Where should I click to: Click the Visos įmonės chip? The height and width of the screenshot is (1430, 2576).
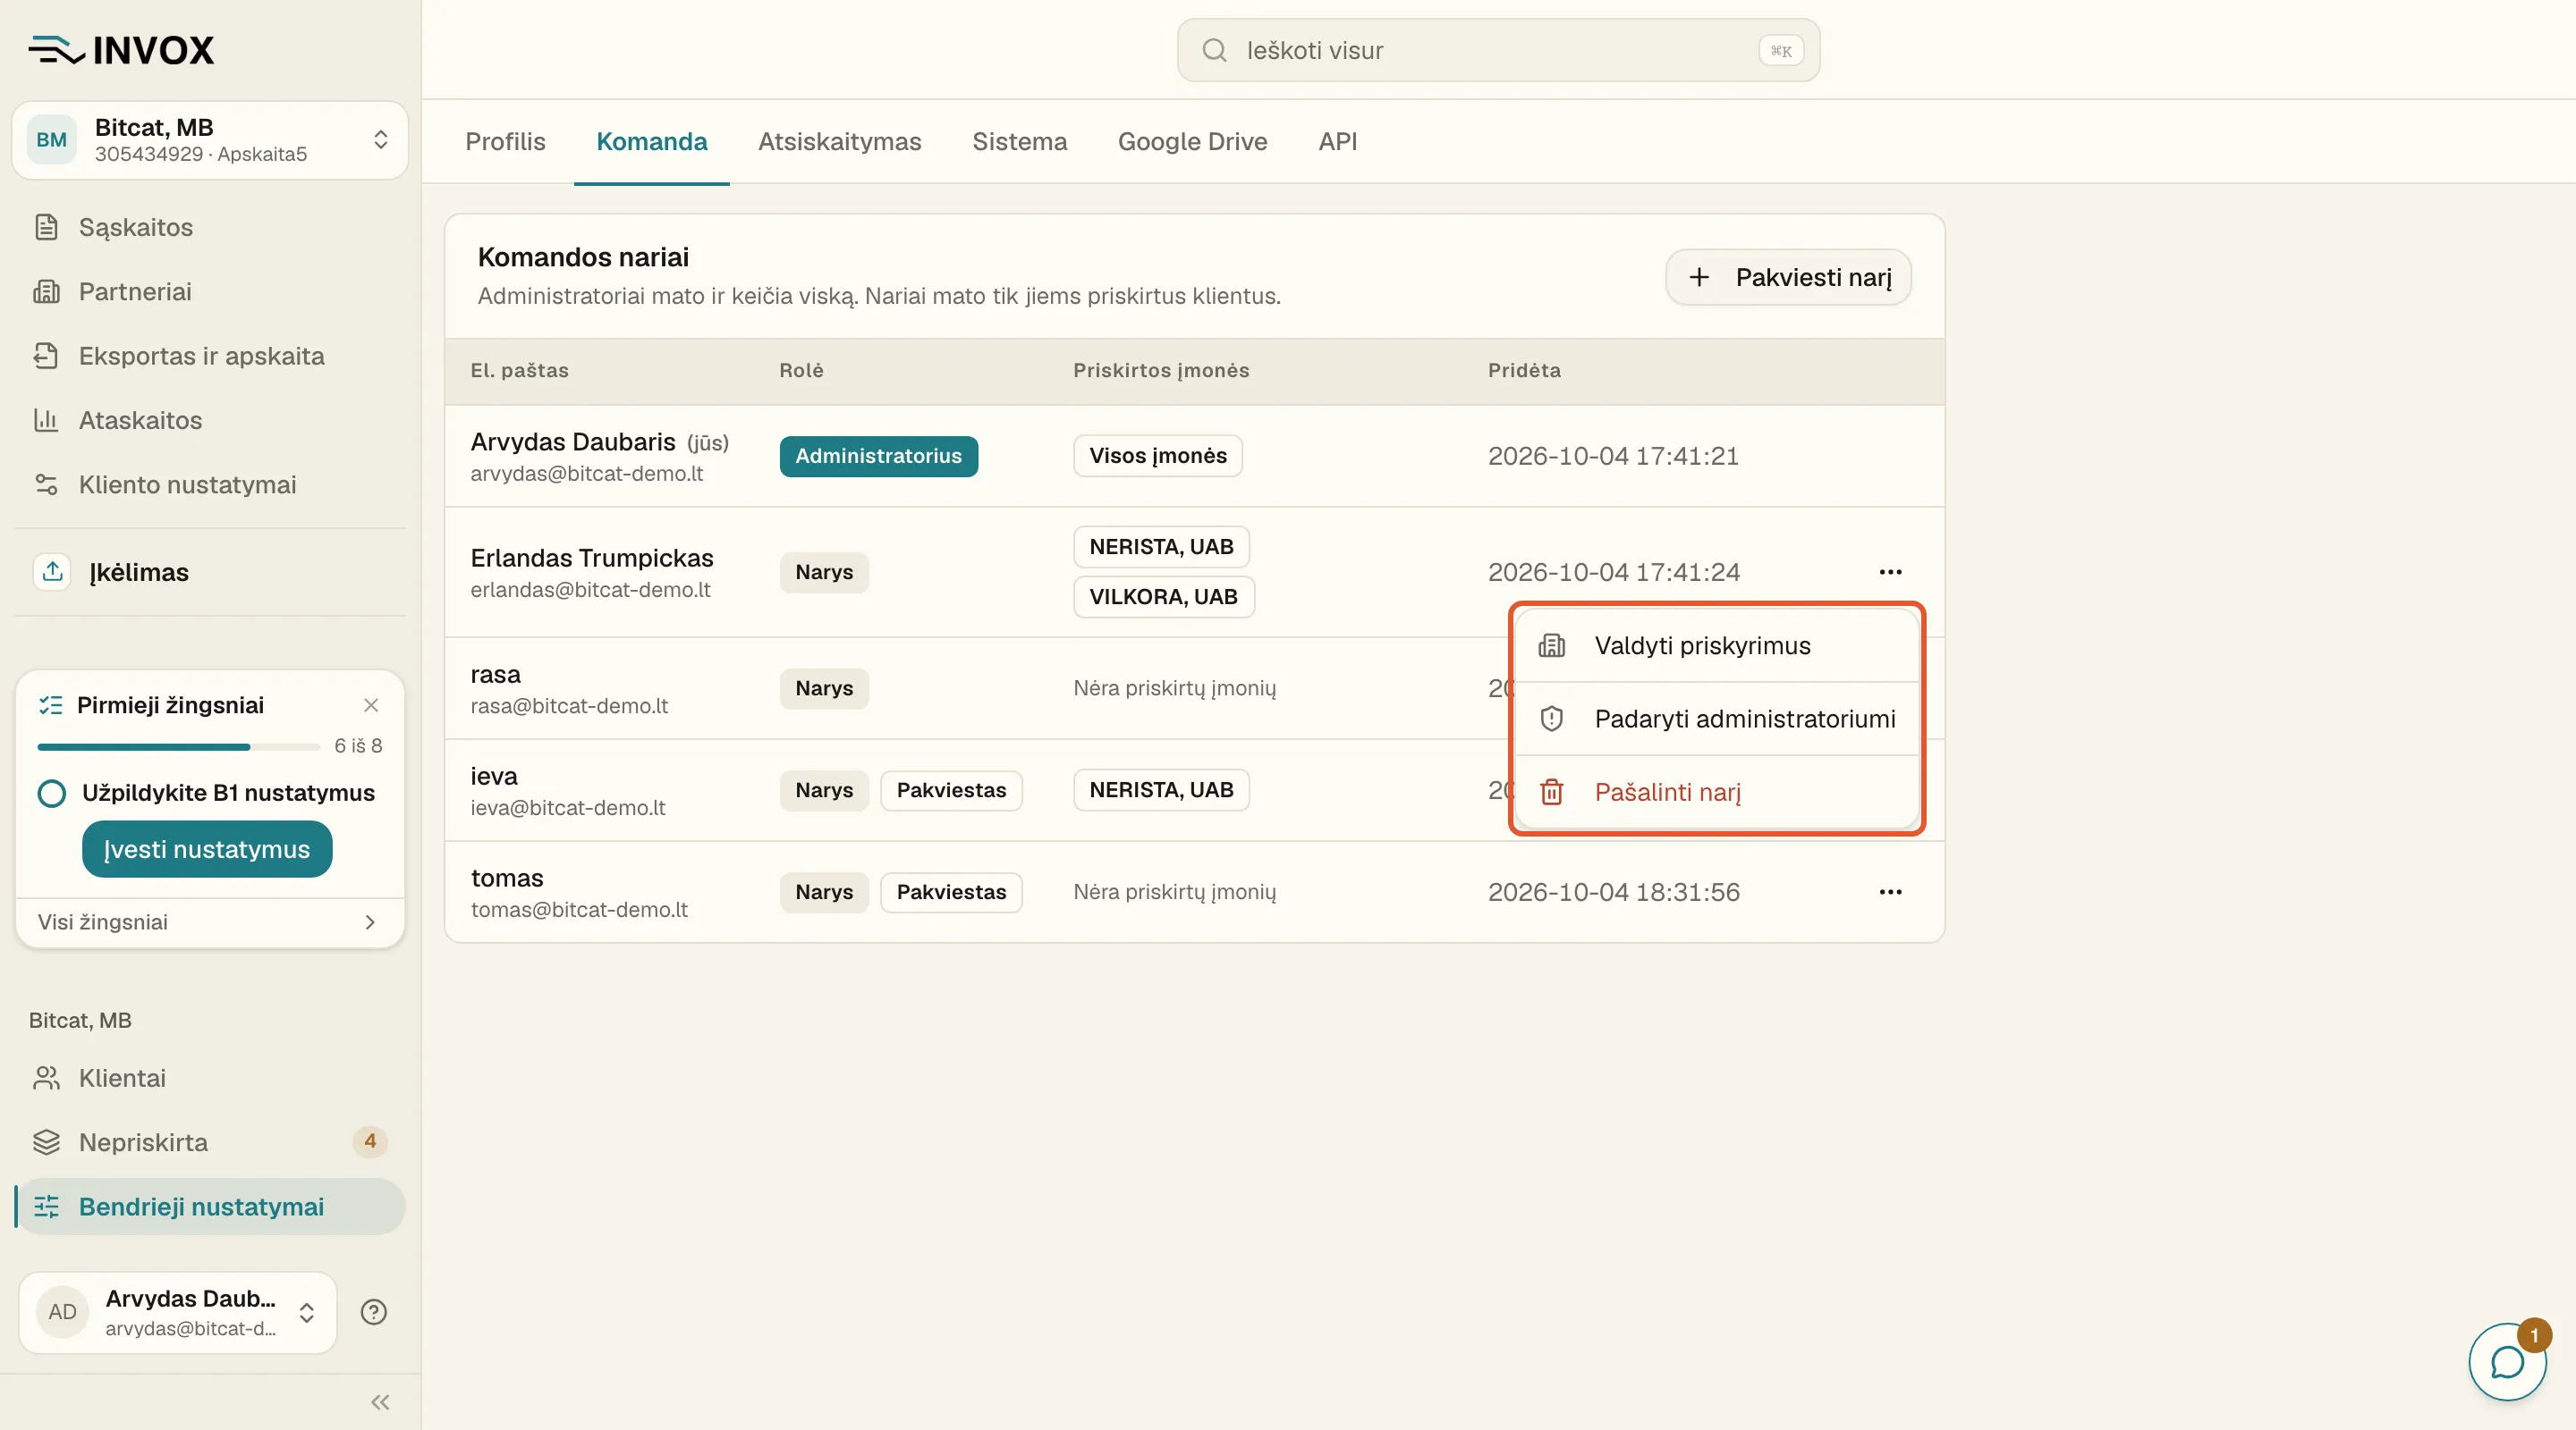coord(1157,456)
